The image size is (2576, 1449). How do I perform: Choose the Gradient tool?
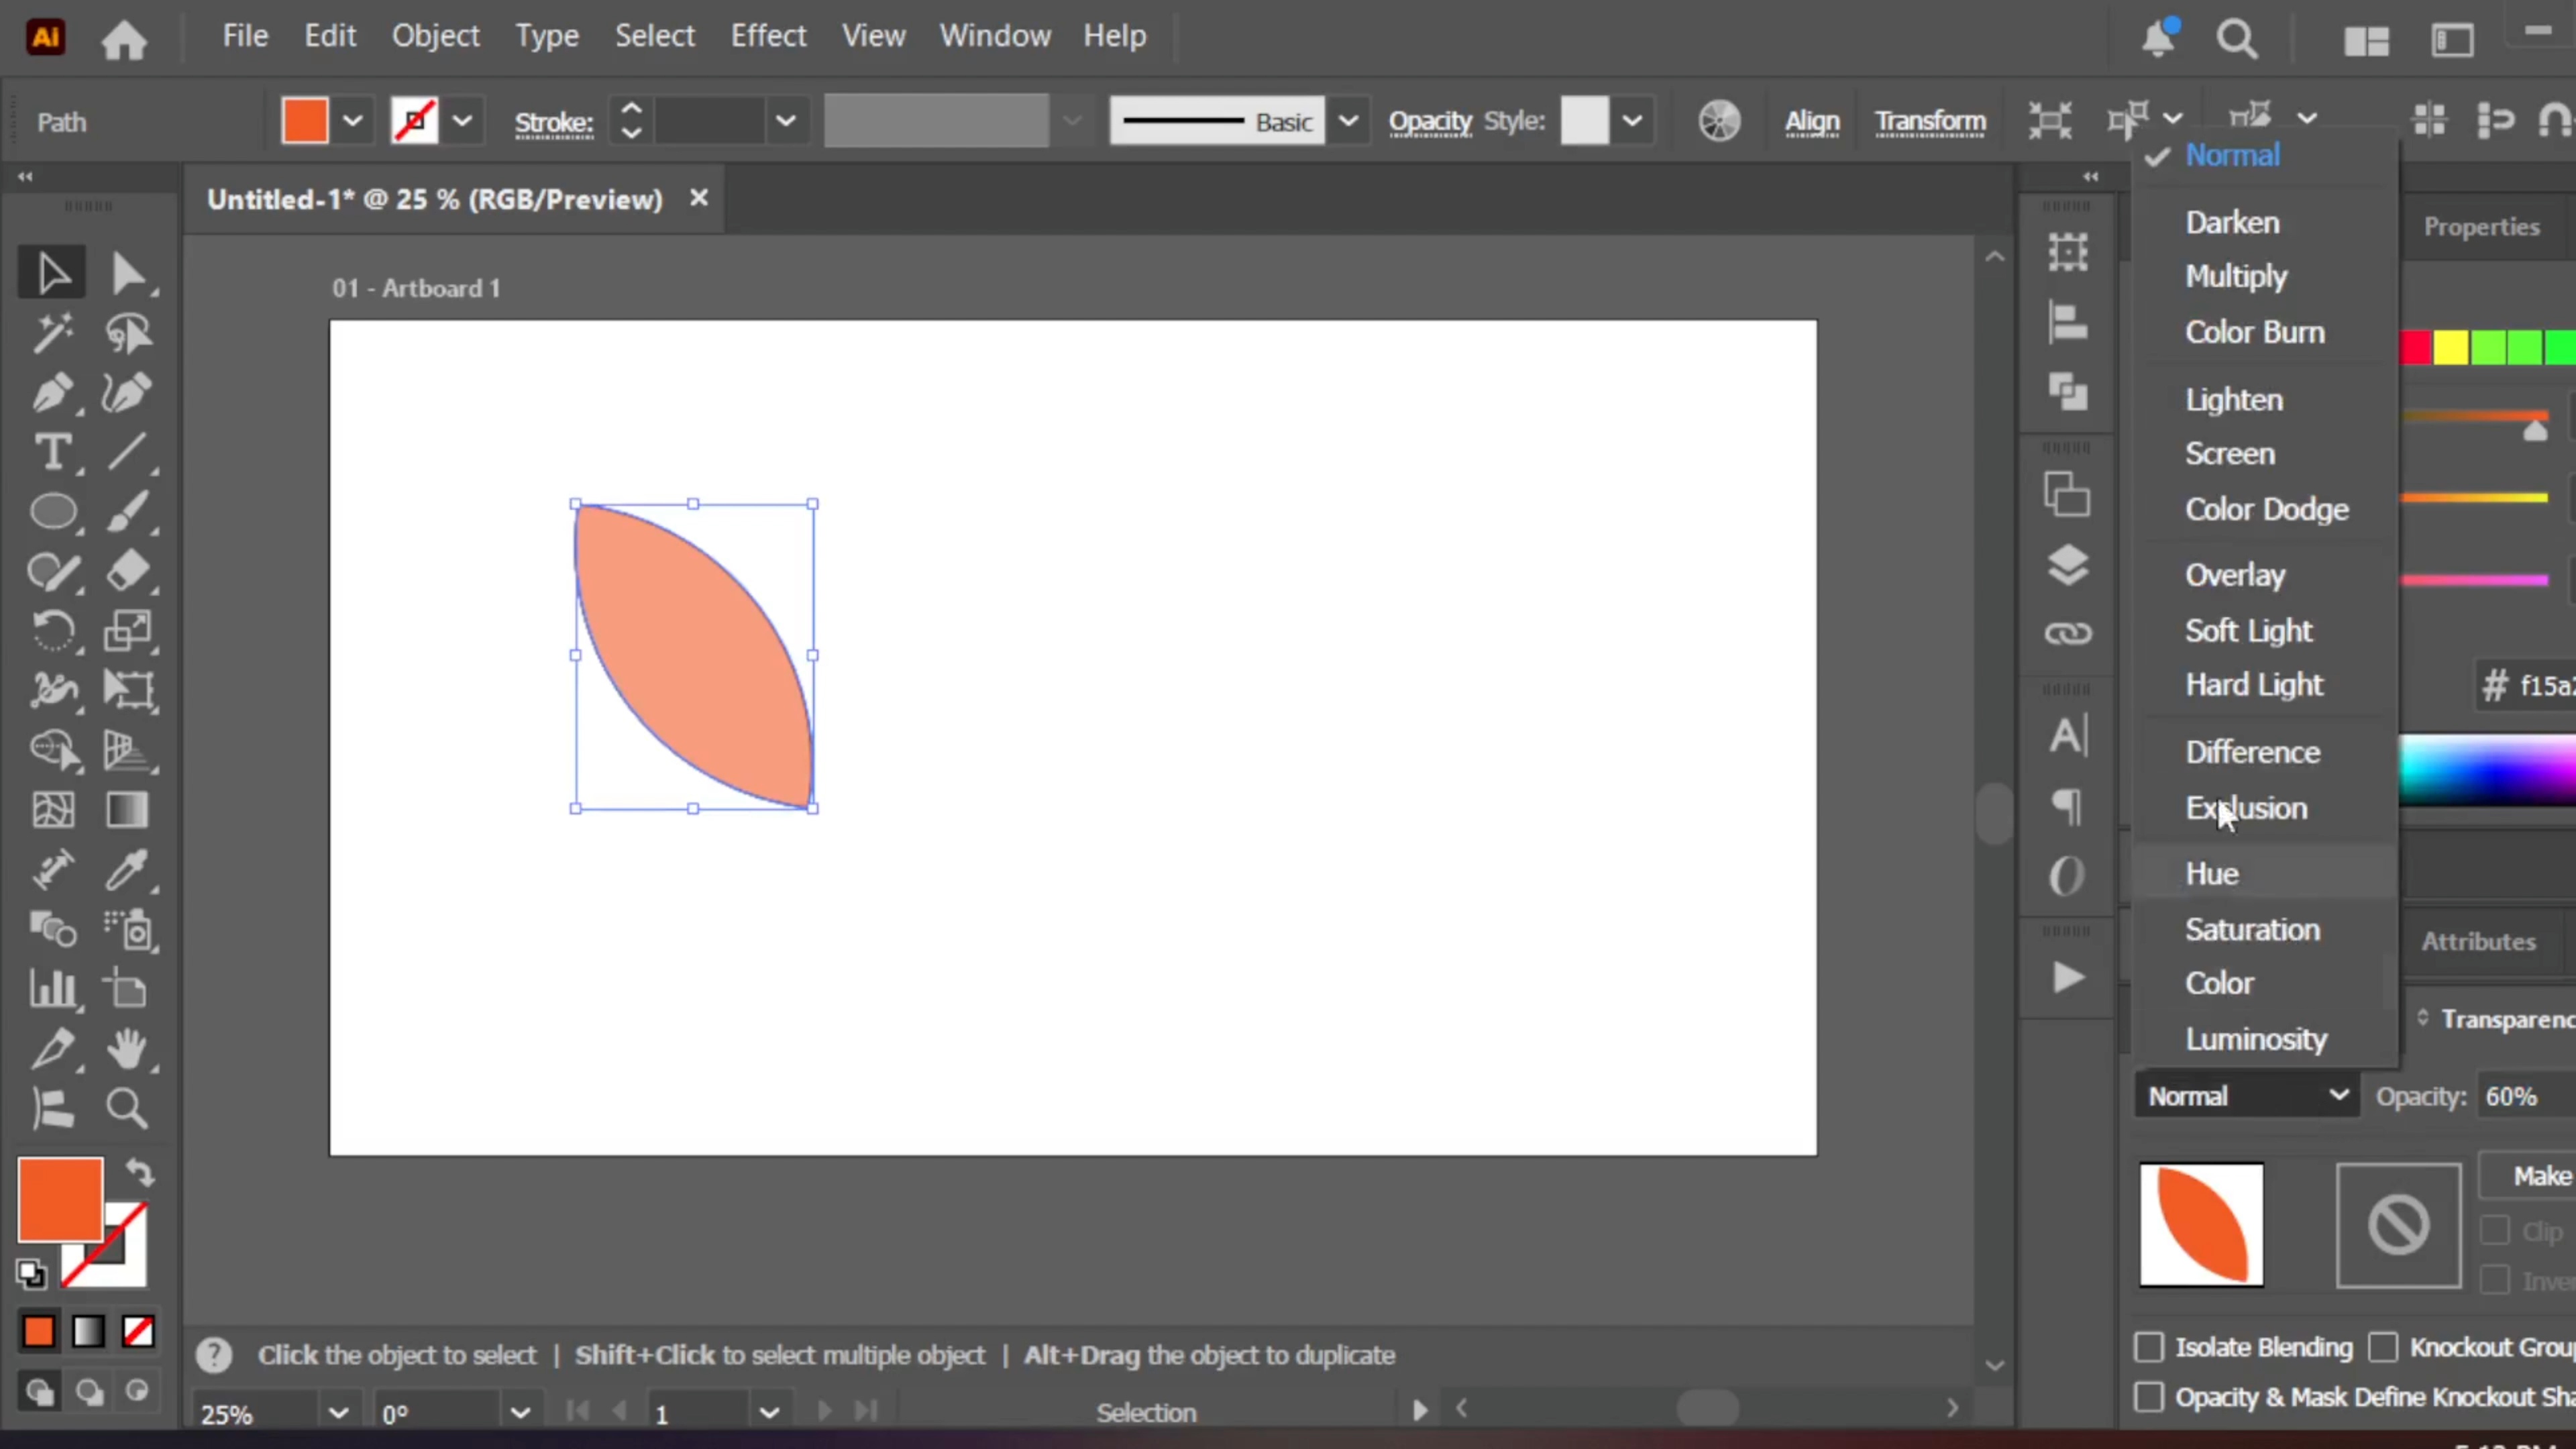tap(128, 810)
